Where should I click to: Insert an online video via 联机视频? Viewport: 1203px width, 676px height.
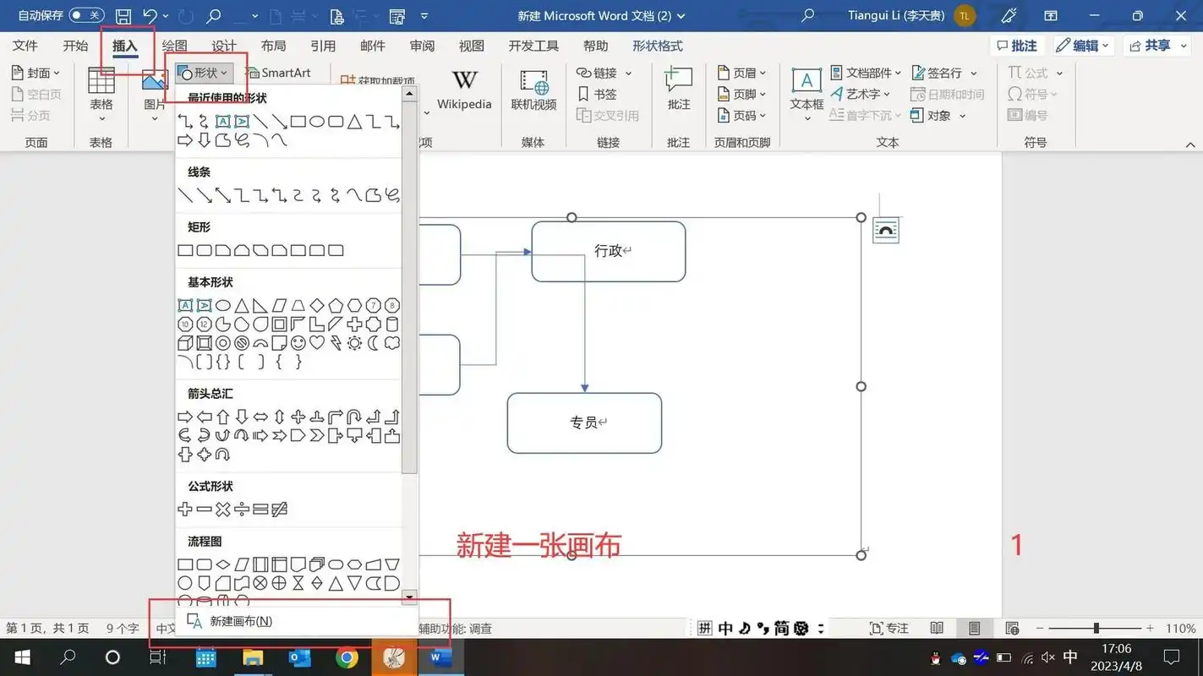point(533,89)
